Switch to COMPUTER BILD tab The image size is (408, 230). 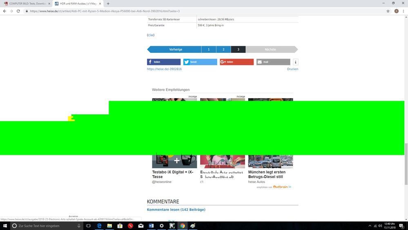coord(25,3)
